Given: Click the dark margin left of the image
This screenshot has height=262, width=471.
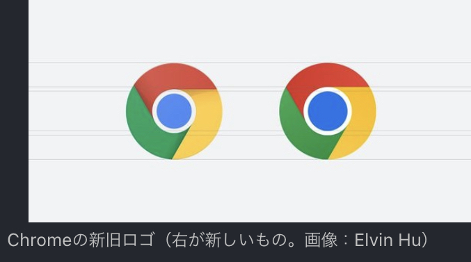Looking at the screenshot, I should coord(14,111).
